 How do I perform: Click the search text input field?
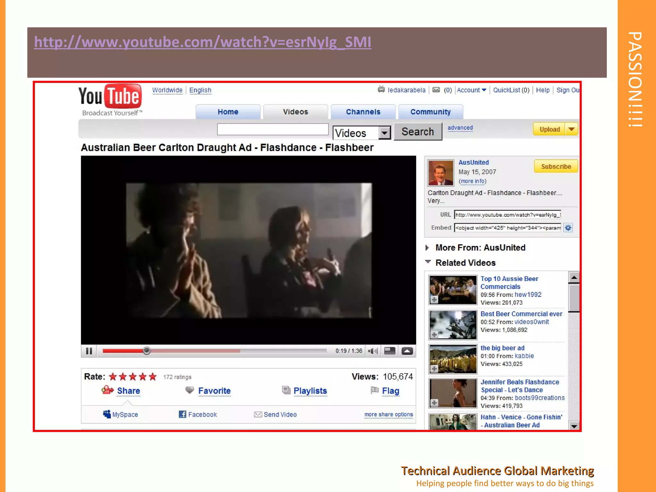click(x=273, y=129)
